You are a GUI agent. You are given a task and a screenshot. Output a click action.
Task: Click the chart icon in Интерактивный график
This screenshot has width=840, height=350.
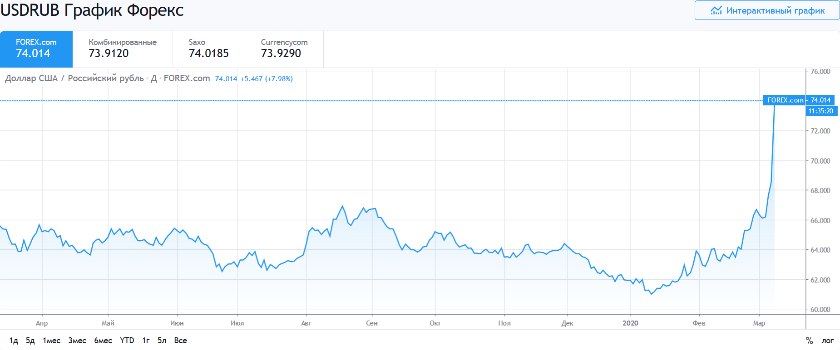point(716,10)
